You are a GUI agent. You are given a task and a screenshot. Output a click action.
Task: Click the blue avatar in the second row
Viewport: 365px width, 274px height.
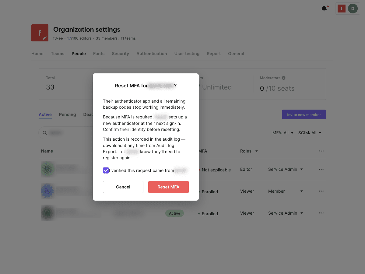tap(47, 191)
